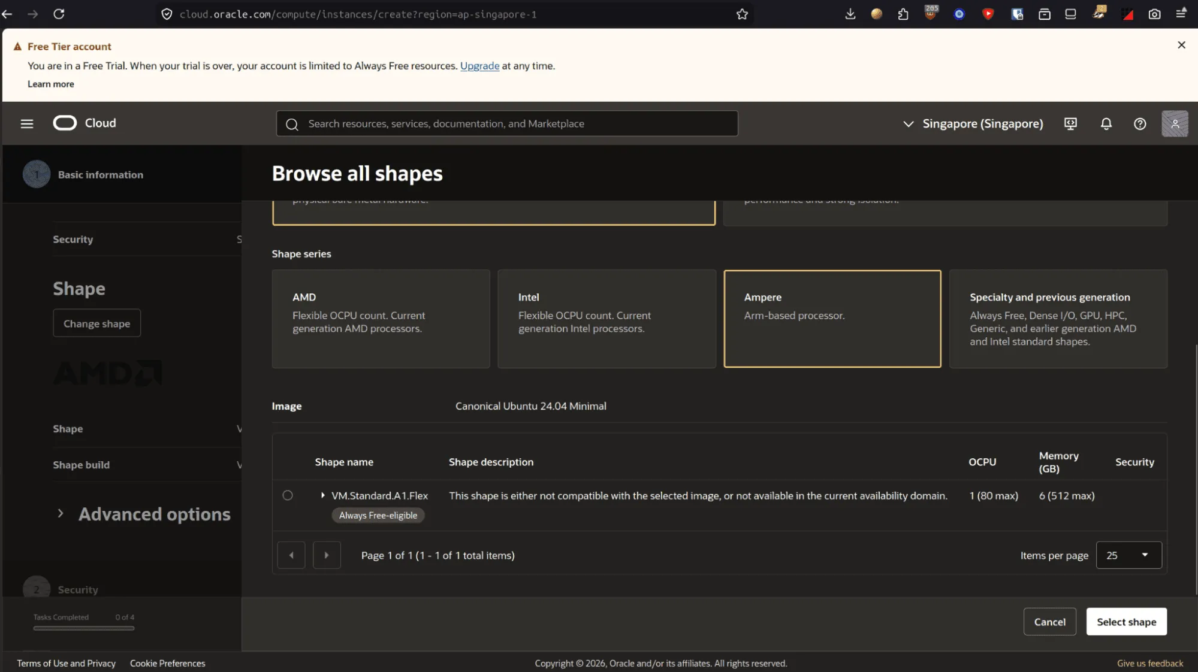Click the Shape name column header

pyautogui.click(x=344, y=462)
